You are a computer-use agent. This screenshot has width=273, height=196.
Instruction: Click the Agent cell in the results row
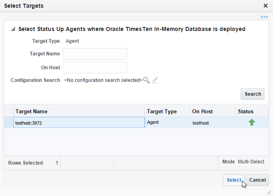point(153,122)
